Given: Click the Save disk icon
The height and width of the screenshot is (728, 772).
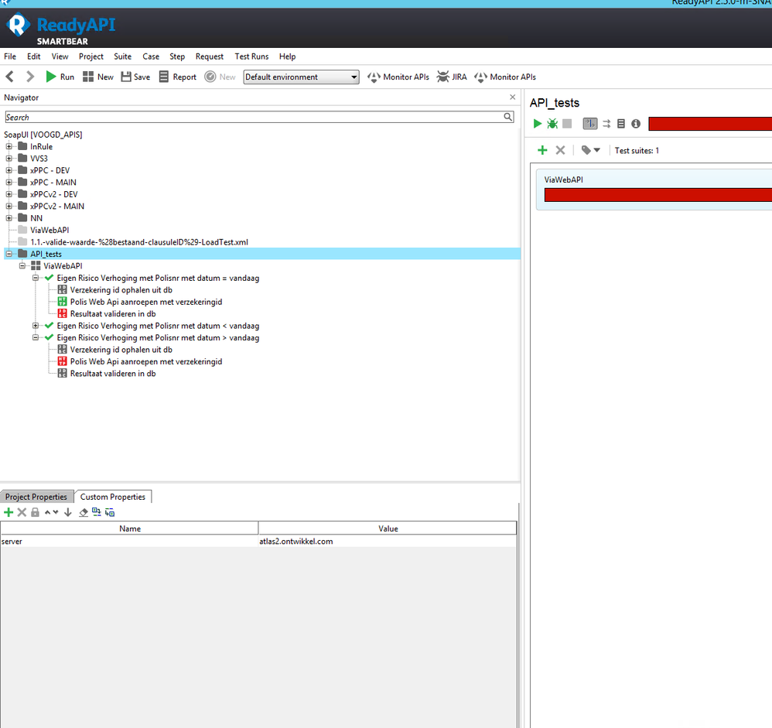Looking at the screenshot, I should pos(126,77).
